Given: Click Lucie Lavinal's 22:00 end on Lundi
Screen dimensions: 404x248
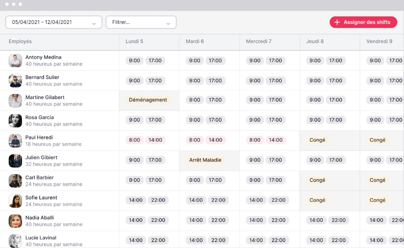Looking at the screenshot, I should (158, 240).
